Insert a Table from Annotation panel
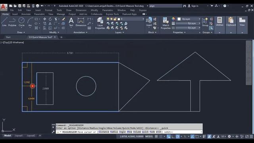The image size is (254, 143). tap(89, 28)
